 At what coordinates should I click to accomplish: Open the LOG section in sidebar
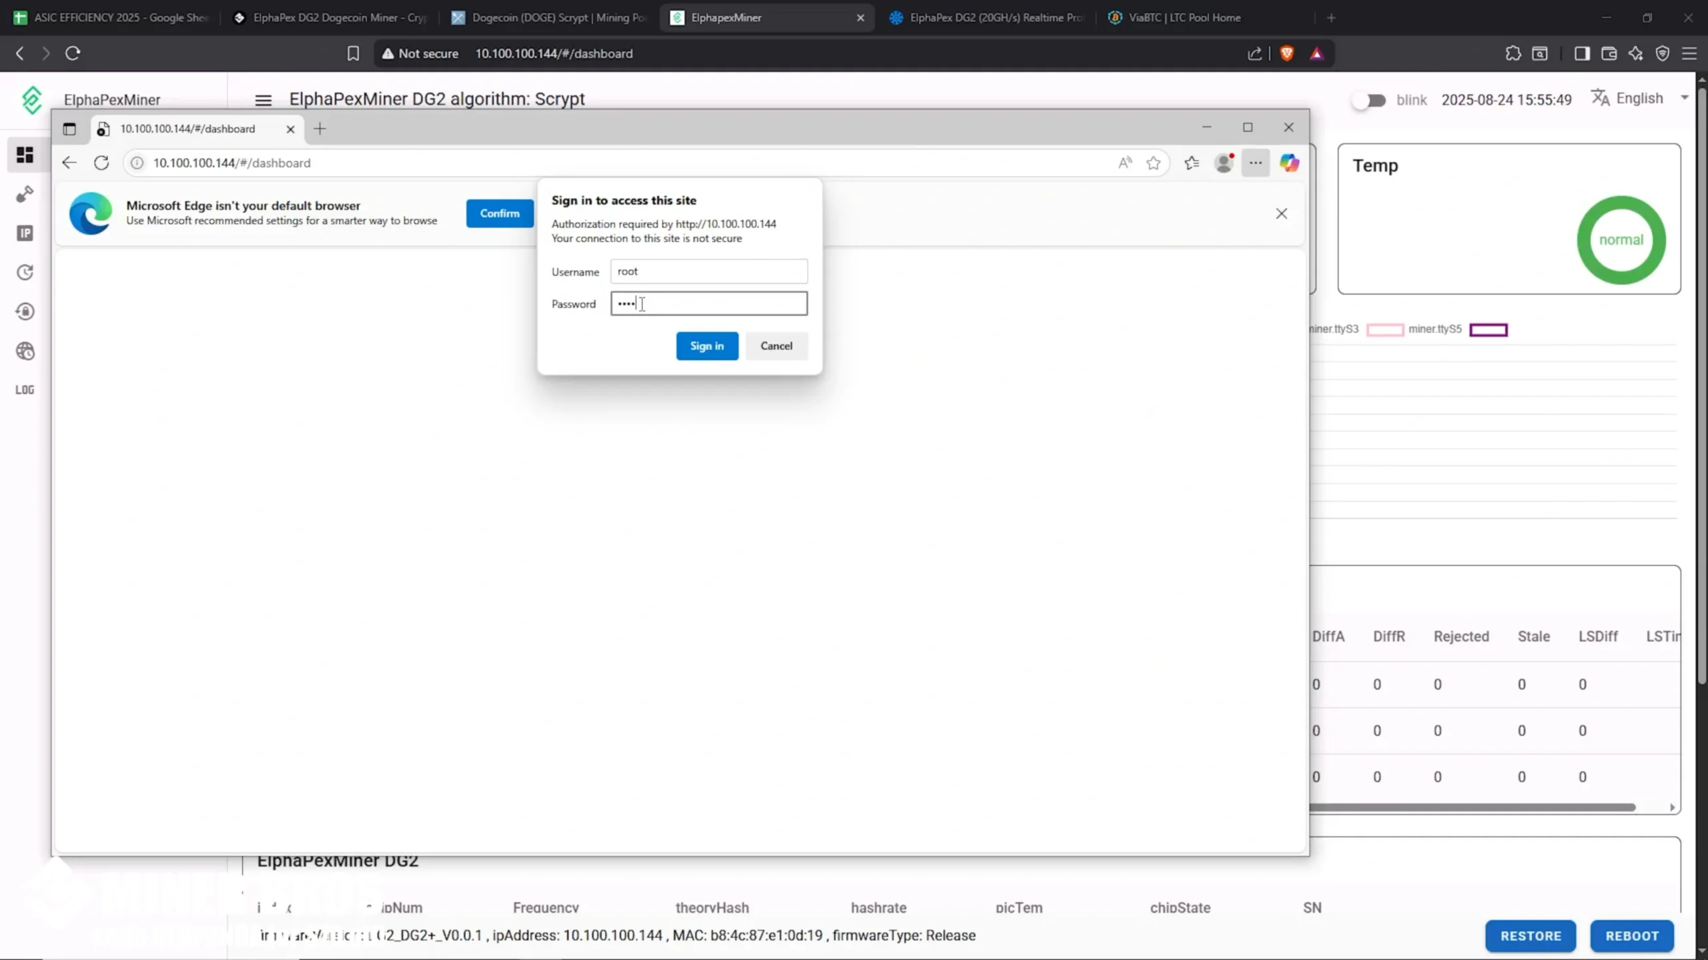24,389
